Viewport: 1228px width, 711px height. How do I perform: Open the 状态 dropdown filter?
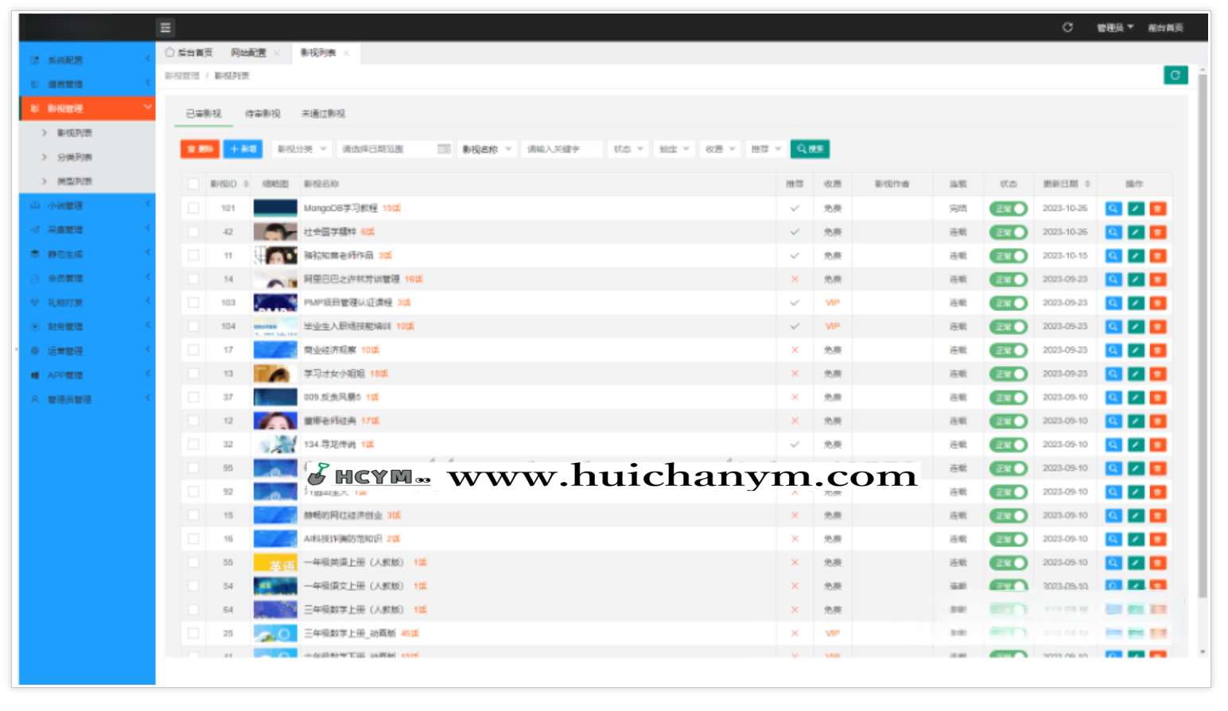click(x=628, y=149)
